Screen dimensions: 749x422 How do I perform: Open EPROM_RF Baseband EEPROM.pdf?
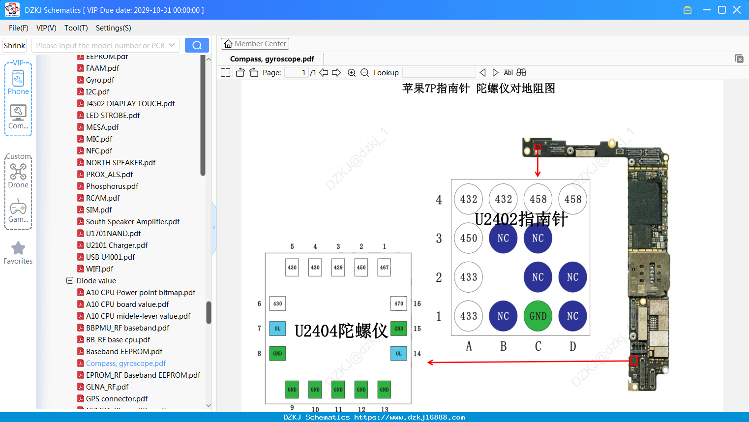(x=143, y=375)
